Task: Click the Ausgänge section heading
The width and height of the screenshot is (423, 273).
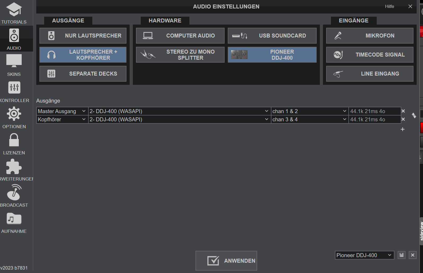Action: (x=68, y=21)
